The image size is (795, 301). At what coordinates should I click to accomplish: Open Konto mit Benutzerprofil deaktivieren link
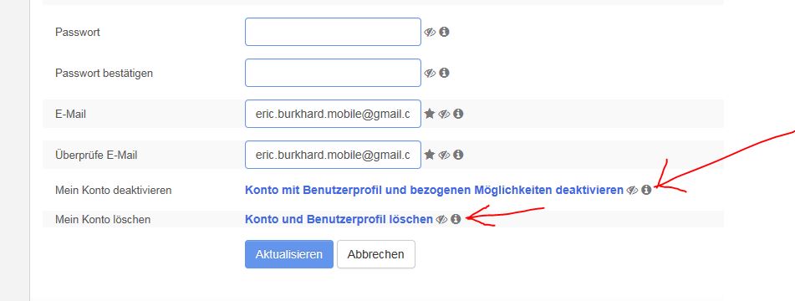click(x=434, y=190)
